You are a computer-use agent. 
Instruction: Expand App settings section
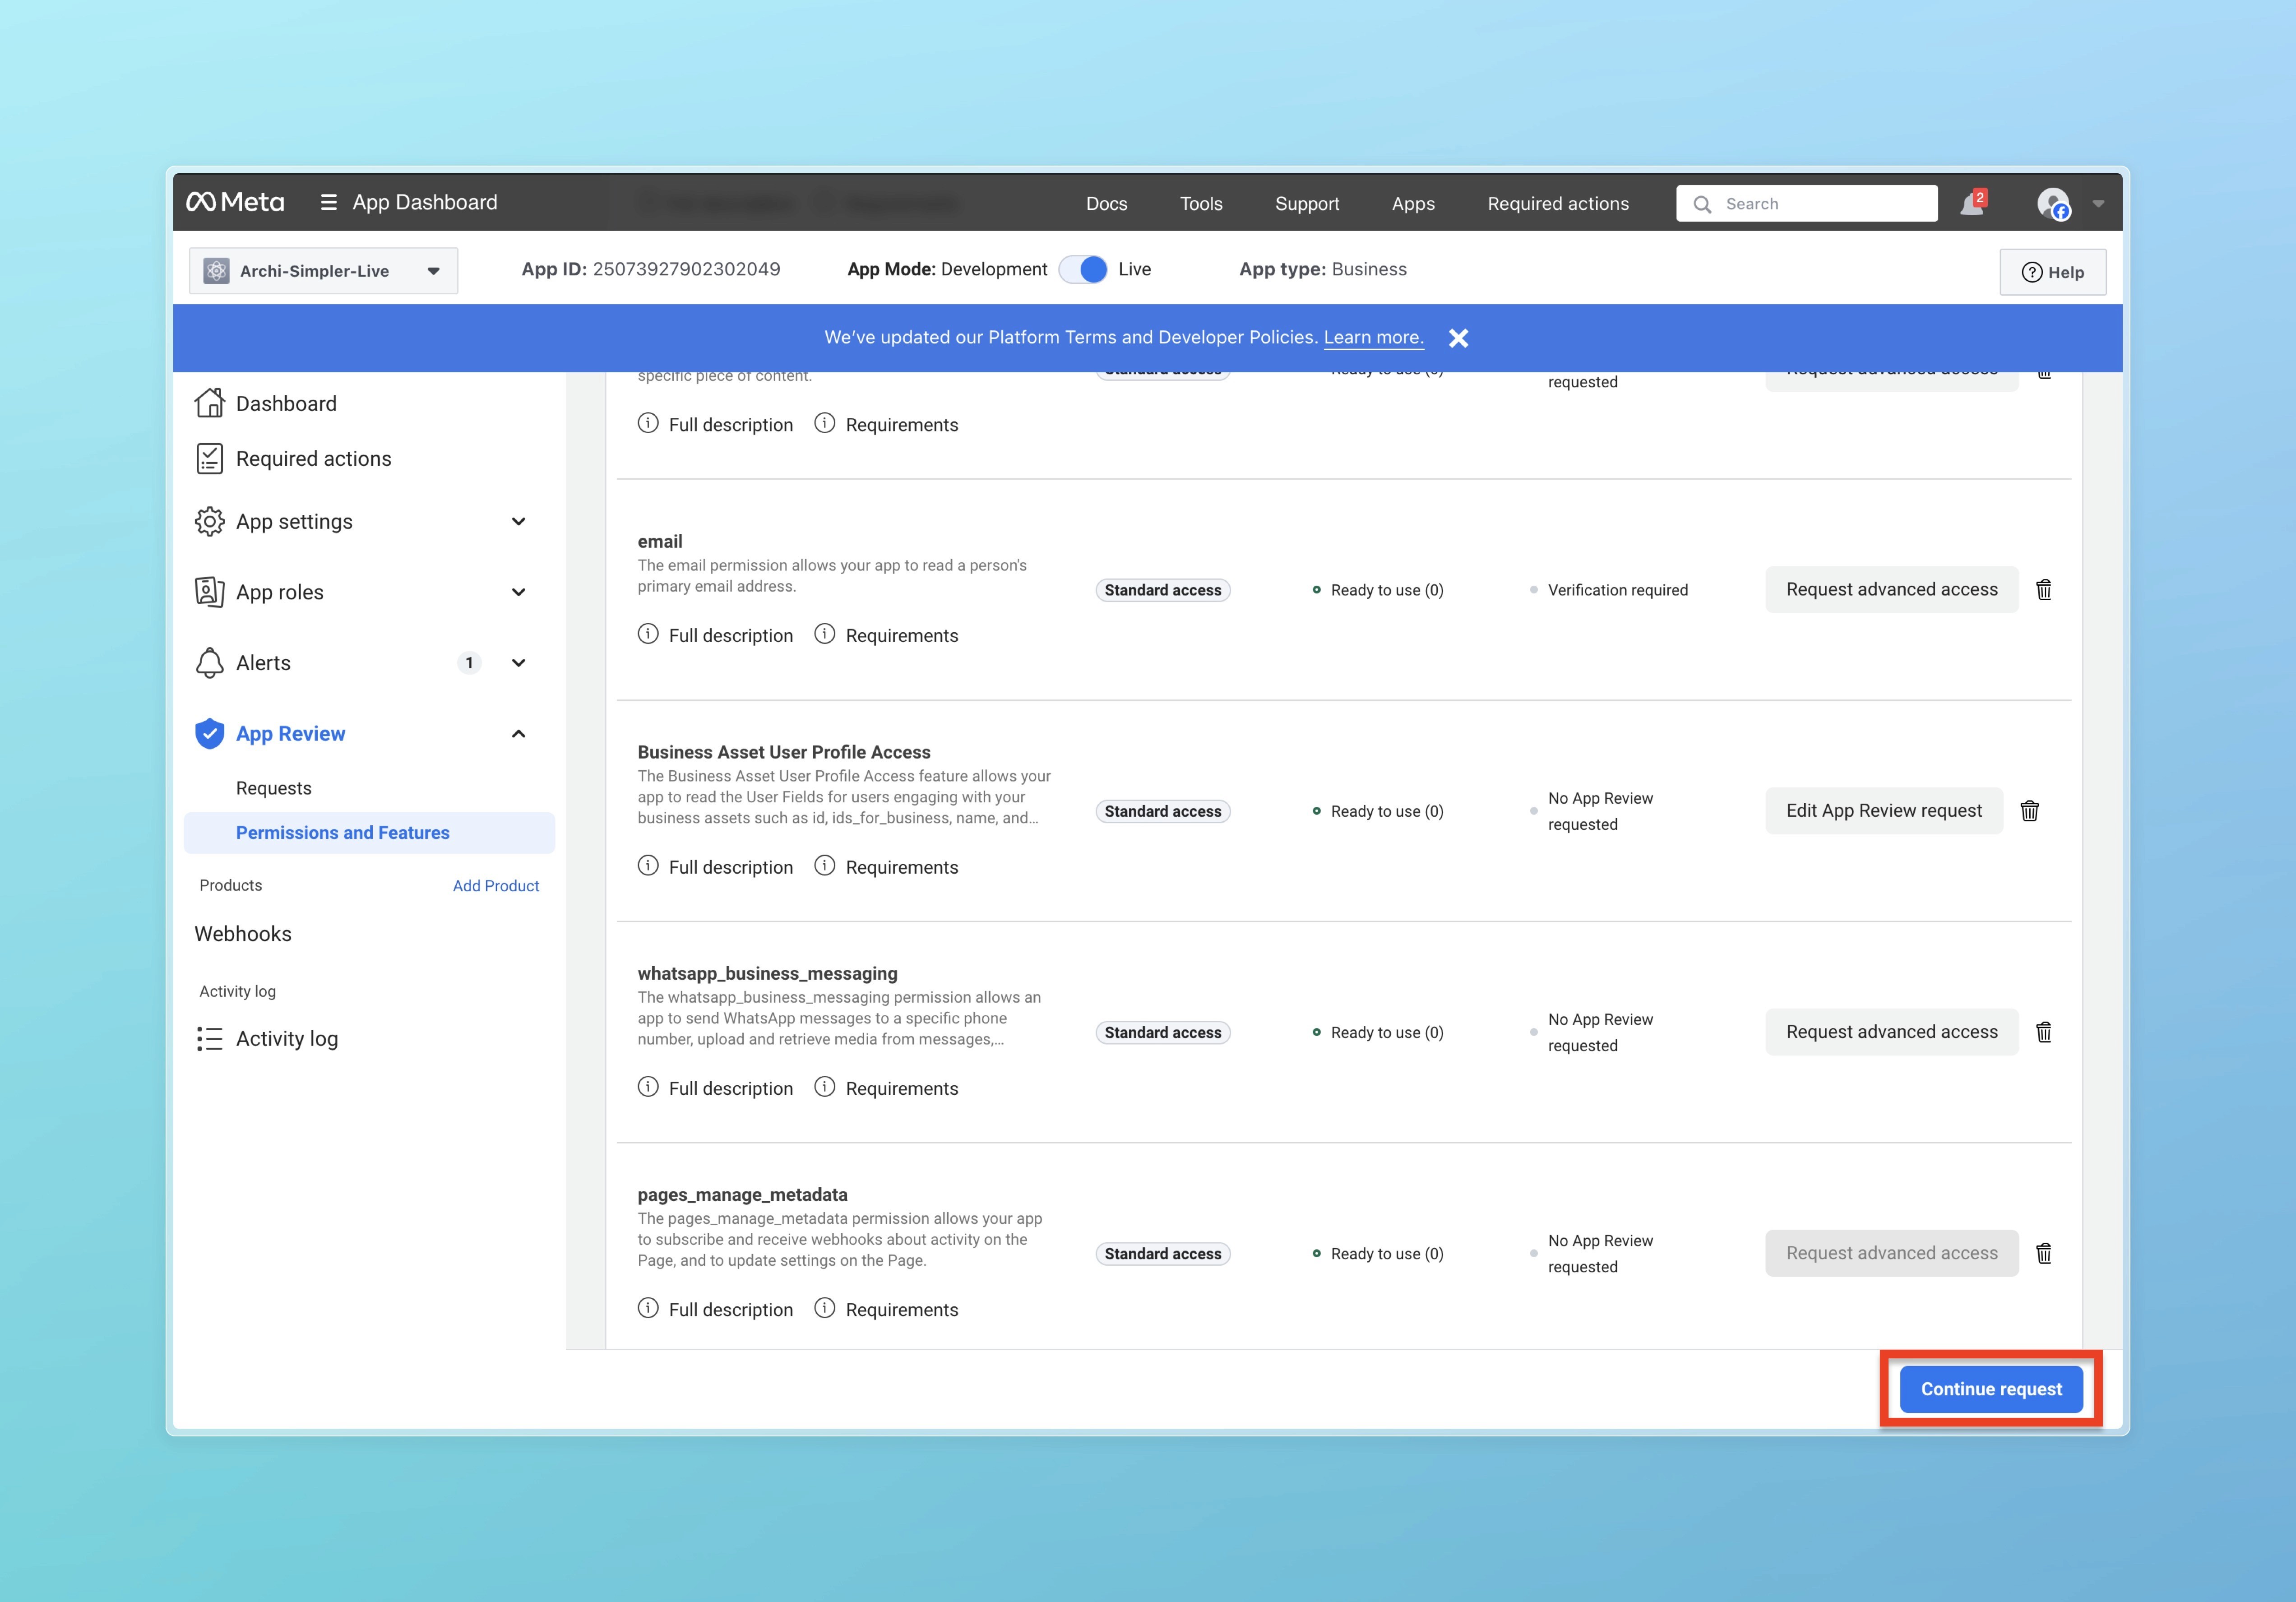click(x=518, y=522)
